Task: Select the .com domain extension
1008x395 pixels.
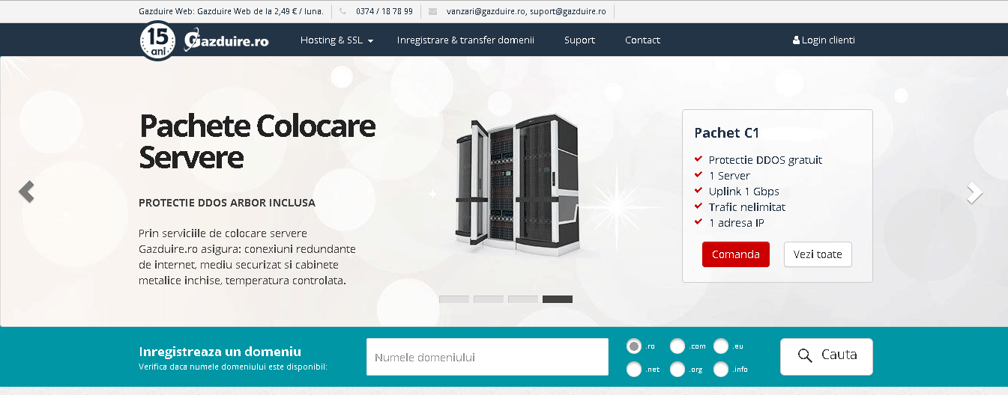Action: tap(677, 346)
